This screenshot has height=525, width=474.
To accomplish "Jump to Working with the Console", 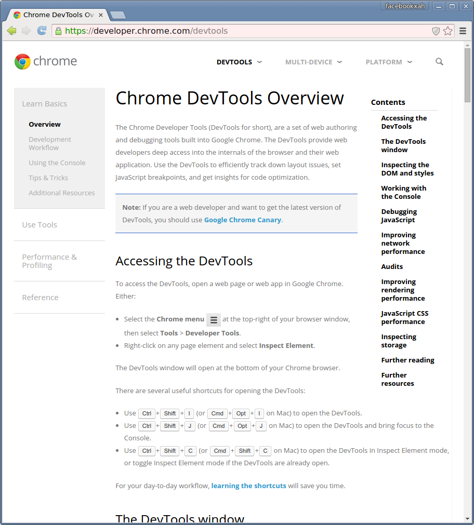I will 404,193.
